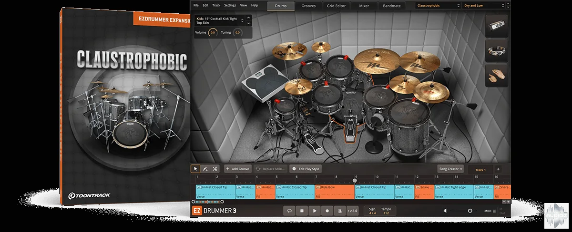Toggle the metronome click

340,211
